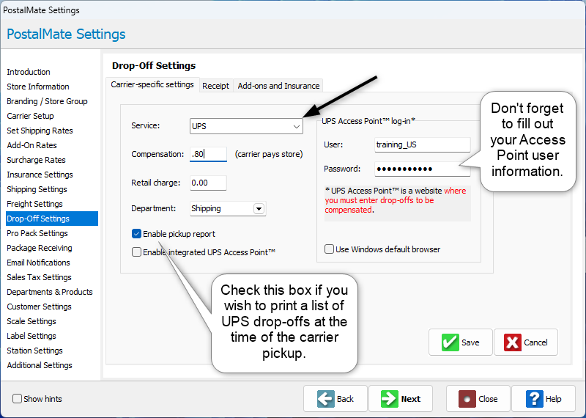The height and width of the screenshot is (418, 586).
Task: Open Carrier Setup settings
Action: pos(30,116)
